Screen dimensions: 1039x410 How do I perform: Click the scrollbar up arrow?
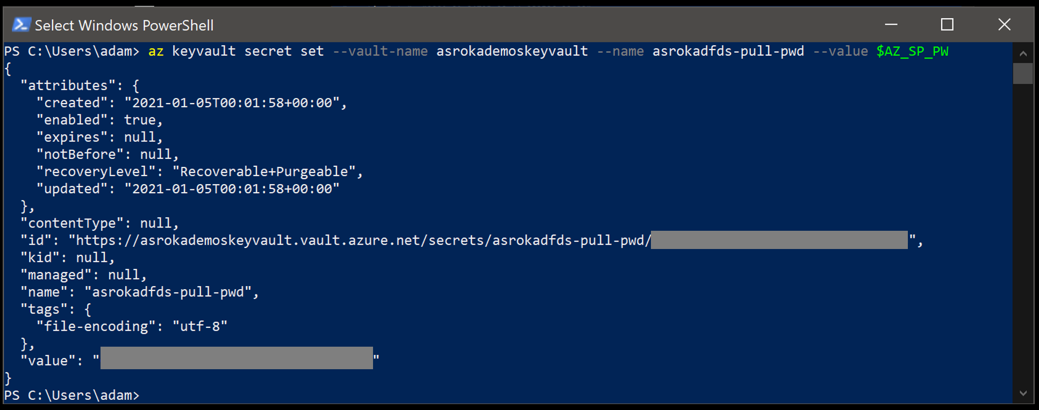point(1023,54)
